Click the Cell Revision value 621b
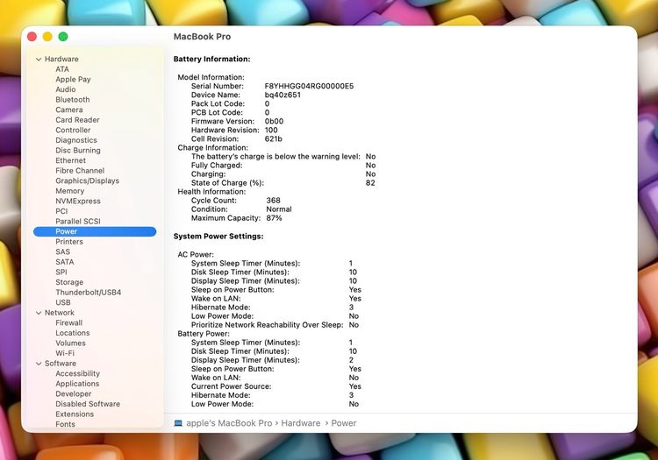Image resolution: width=658 pixels, height=460 pixels. tap(273, 139)
